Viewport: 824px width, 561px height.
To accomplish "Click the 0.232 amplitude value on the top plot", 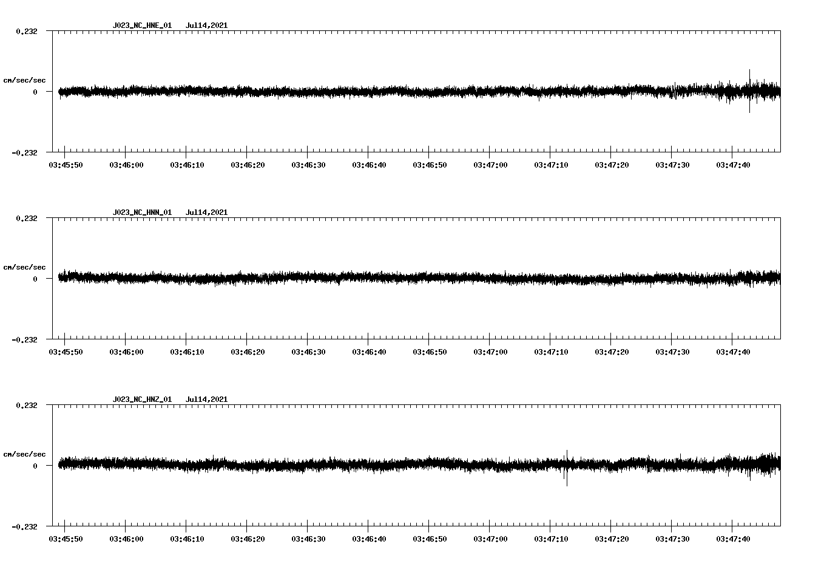I will point(28,31).
